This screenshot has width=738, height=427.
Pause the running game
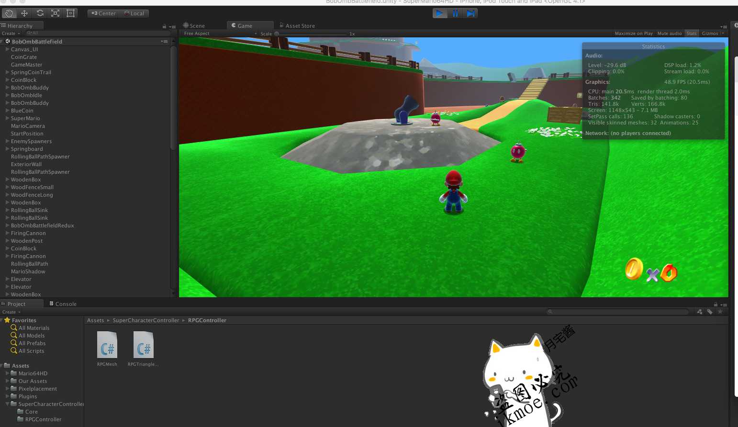click(455, 13)
